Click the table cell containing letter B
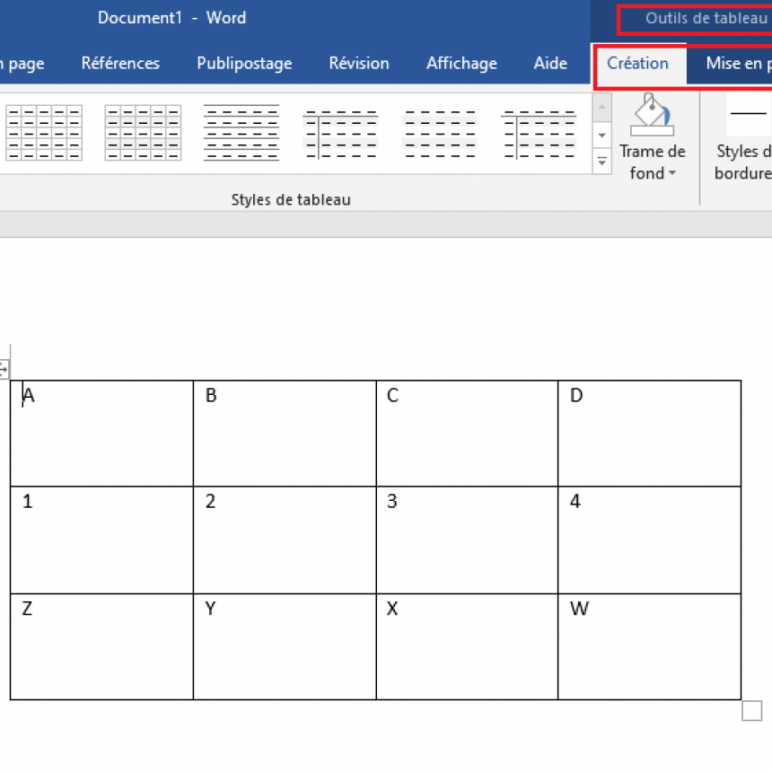 click(284, 433)
